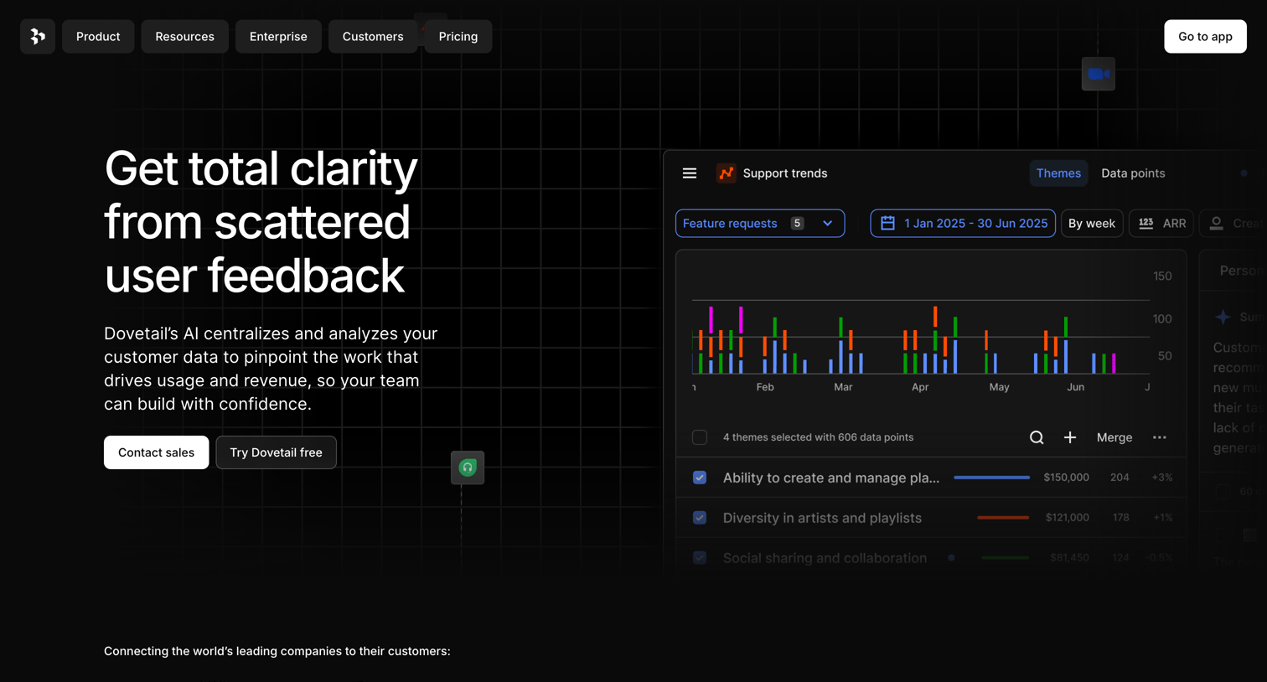Viewport: 1267px width, 682px height.
Task: Go to the Customers page
Action: click(373, 37)
